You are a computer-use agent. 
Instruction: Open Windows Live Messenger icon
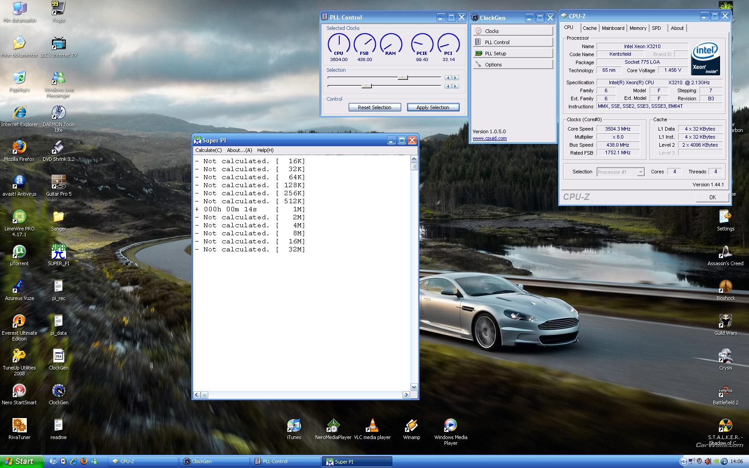click(x=58, y=84)
